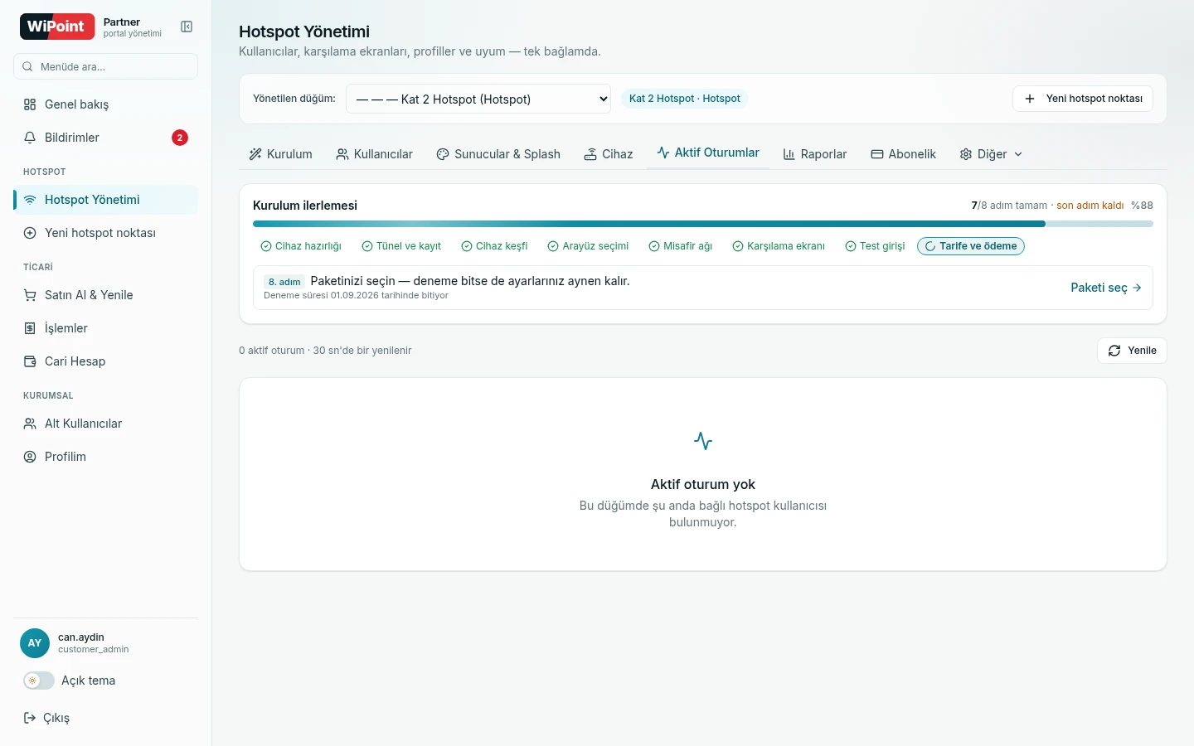Toggle the Açık tema switch
Screen dimensions: 1194x746
tap(39, 681)
